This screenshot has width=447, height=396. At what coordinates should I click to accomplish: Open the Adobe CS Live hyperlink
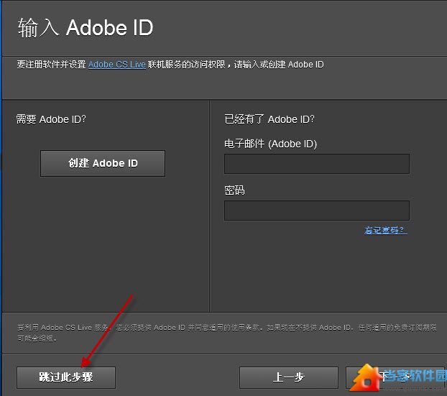[x=117, y=65]
